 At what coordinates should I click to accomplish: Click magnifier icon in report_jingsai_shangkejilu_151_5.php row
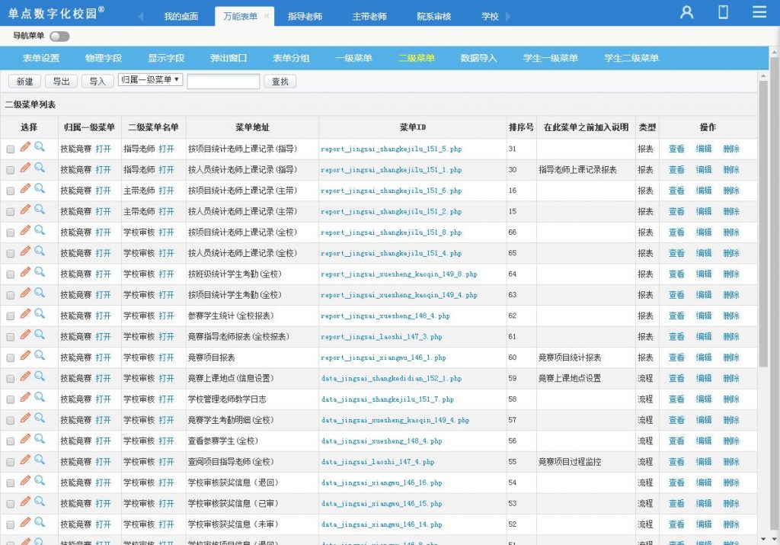pyautogui.click(x=40, y=147)
